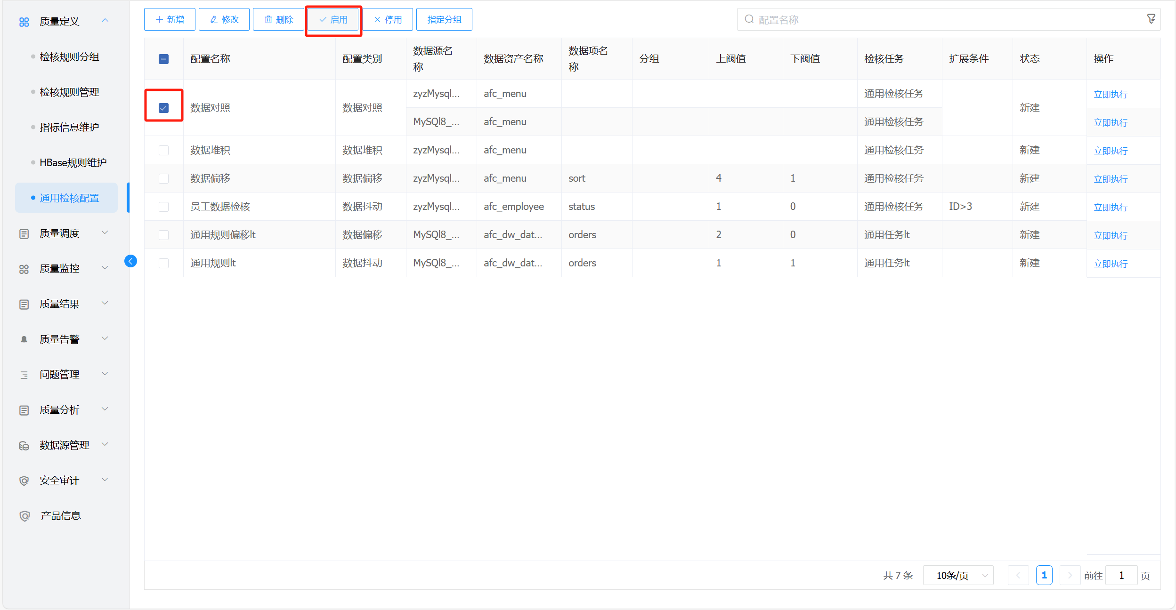Click the 产品信息 icon in sidebar
This screenshot has height=610, width=1176.
(24, 516)
